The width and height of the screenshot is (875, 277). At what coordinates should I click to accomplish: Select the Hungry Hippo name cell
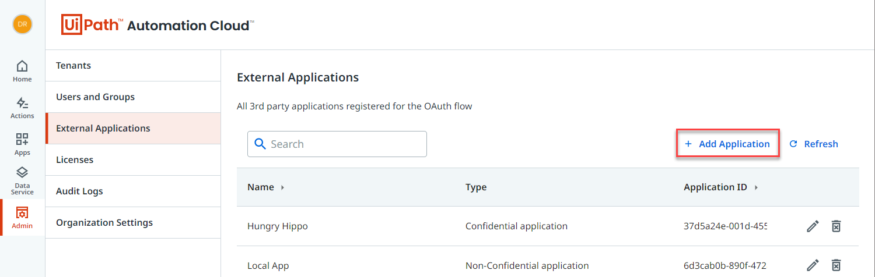278,226
